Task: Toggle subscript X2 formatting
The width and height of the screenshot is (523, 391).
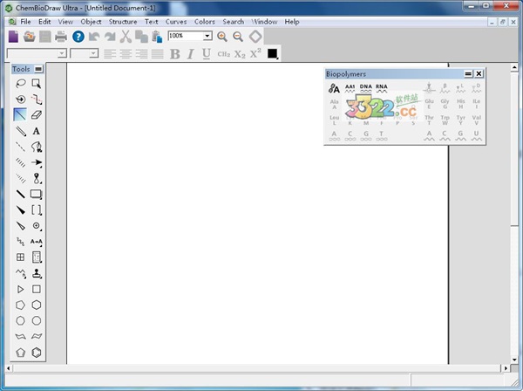Action: [x=240, y=54]
